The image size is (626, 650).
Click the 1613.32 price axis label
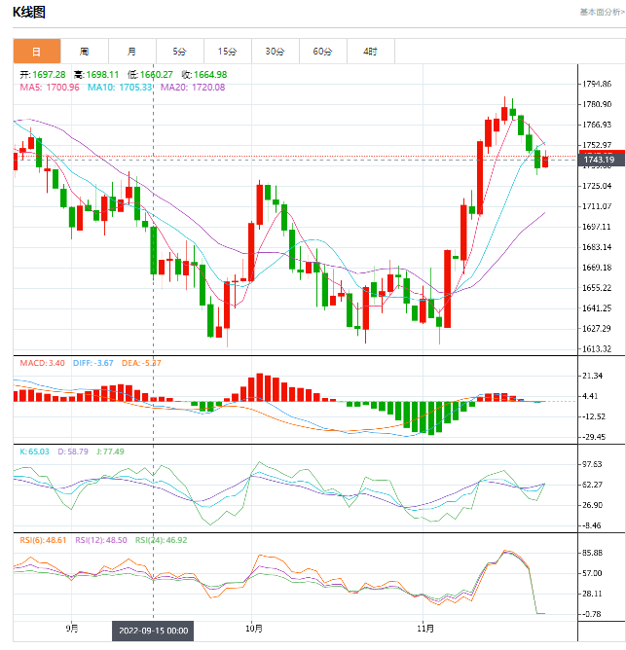(x=597, y=349)
